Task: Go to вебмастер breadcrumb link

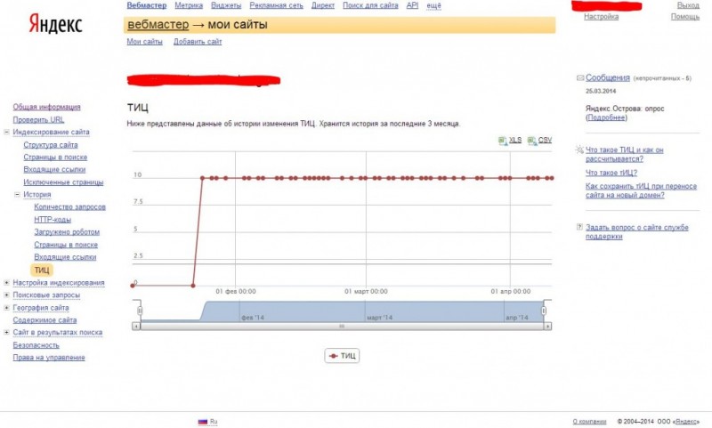Action: coord(158,25)
